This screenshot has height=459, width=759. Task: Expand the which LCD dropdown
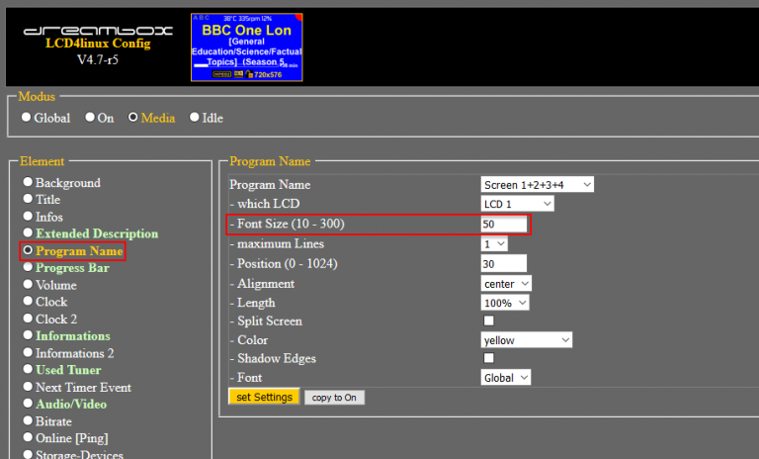click(x=517, y=204)
